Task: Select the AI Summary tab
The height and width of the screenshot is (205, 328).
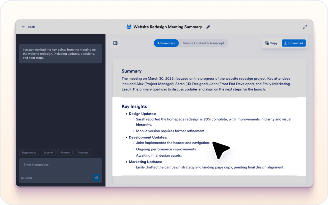Action: (166, 43)
